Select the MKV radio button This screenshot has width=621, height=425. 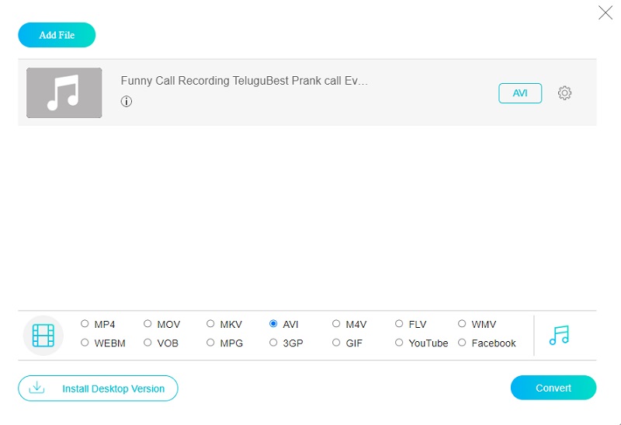click(x=210, y=324)
